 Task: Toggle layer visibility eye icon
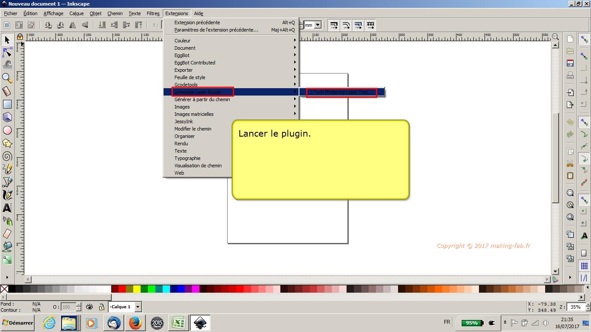click(90, 307)
